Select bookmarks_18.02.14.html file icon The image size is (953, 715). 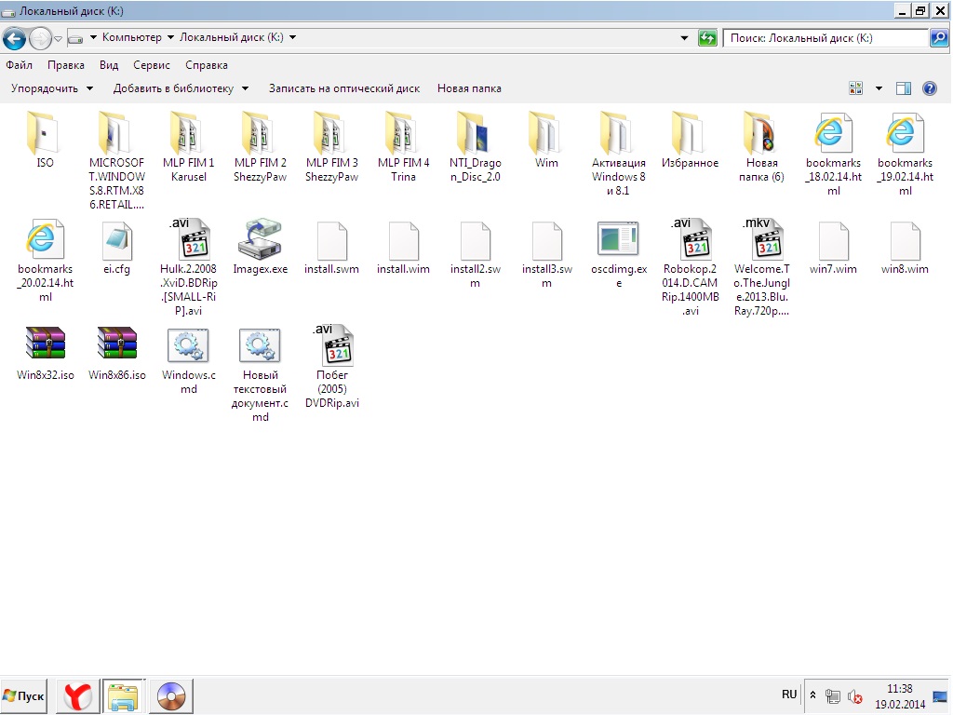click(833, 132)
